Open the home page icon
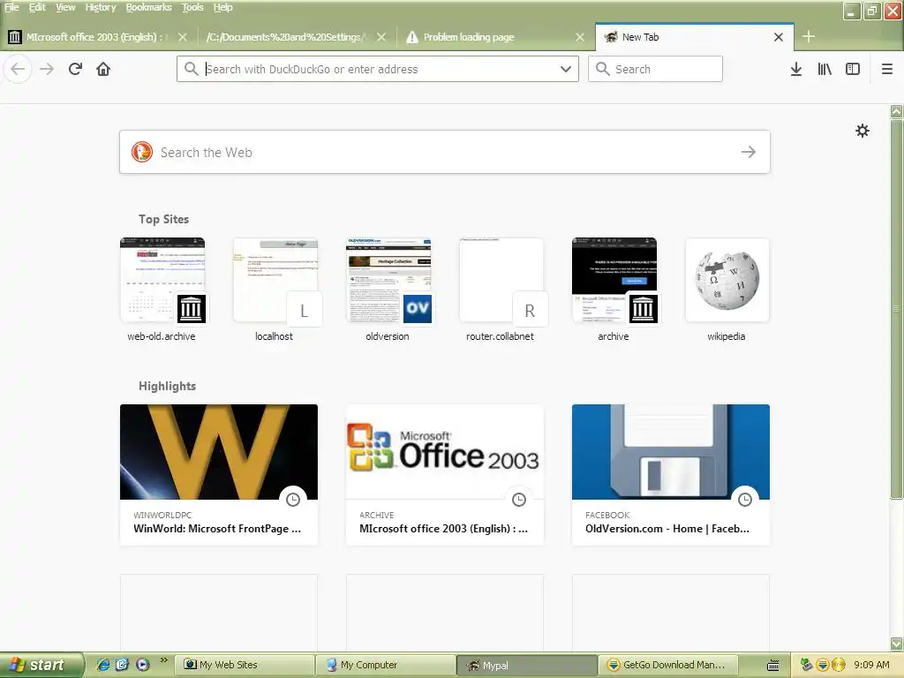 pos(103,69)
